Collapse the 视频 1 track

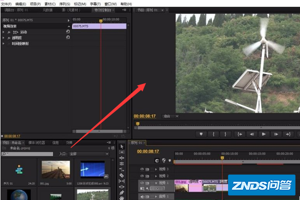point(156,183)
